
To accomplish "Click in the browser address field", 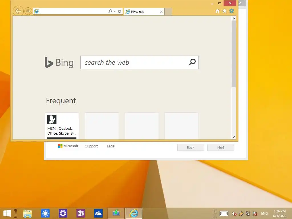I will pyautogui.click(x=74, y=11).
